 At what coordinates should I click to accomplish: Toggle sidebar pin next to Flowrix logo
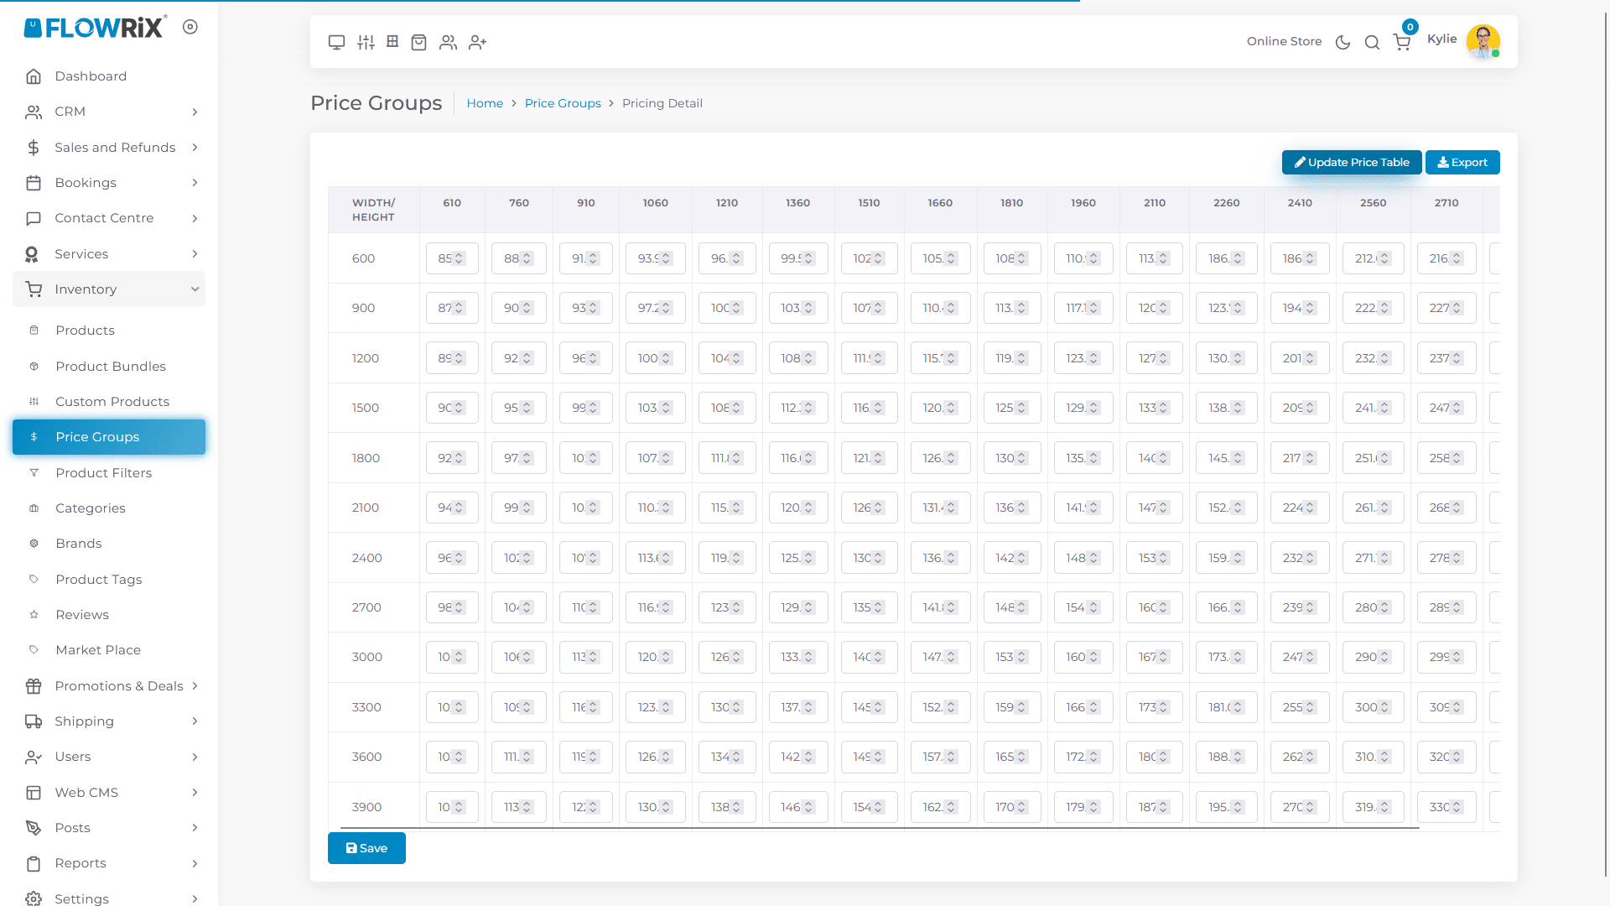[190, 27]
